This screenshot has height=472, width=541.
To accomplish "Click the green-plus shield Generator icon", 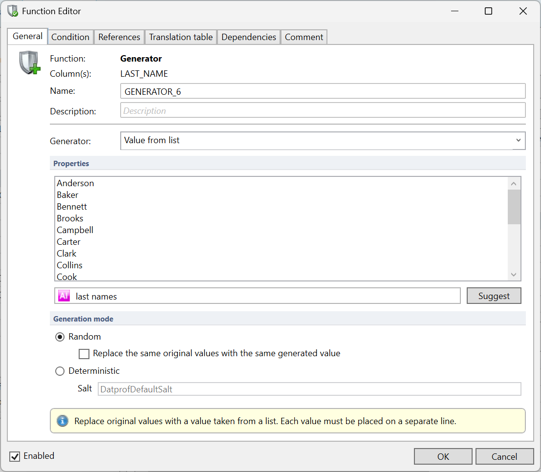I will pyautogui.click(x=29, y=63).
